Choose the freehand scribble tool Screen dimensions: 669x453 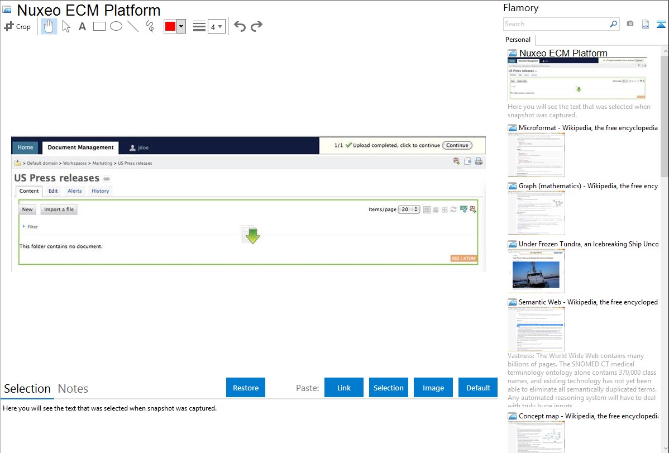(150, 26)
